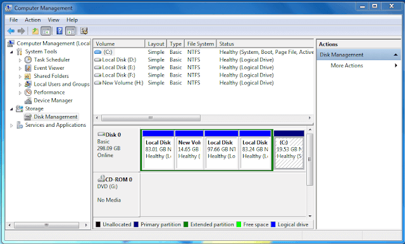Image resolution: width=405 pixels, height=244 pixels.
Task: Select the 83.01 GB Local Disk partition
Action: pos(158,150)
